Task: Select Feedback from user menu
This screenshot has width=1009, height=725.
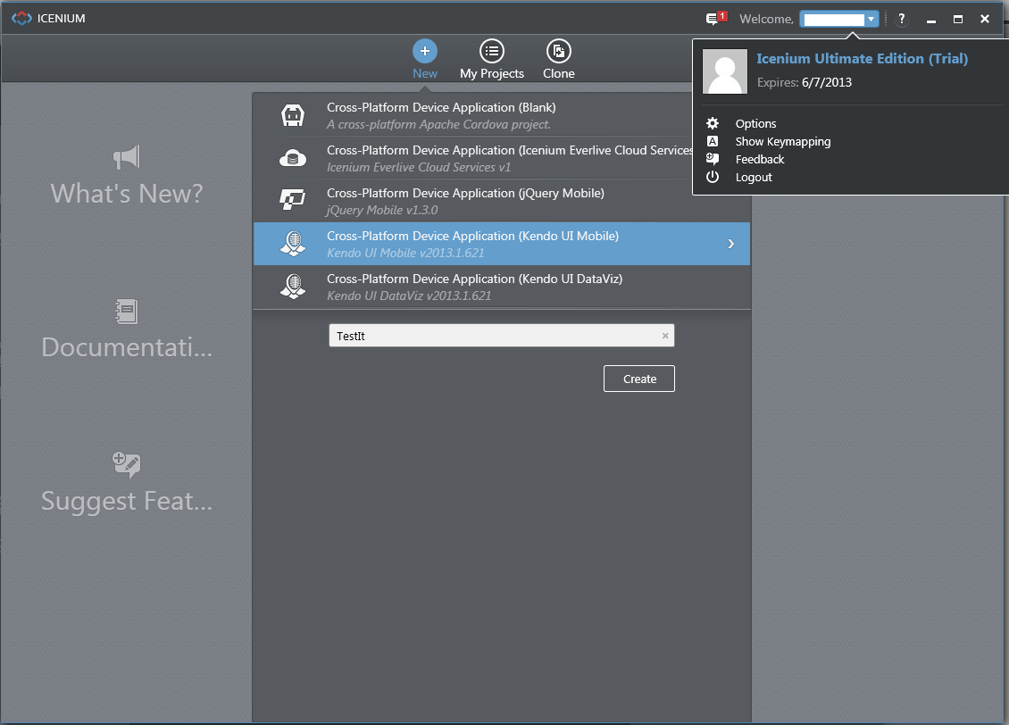Action: 759,160
